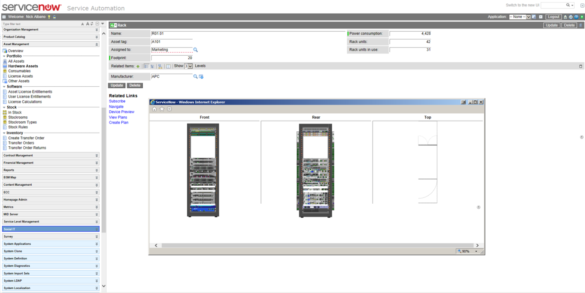Screen dimensions: 585x293
Task: Click the home icon in Internet Explorer popup
Action: [x=155, y=109]
